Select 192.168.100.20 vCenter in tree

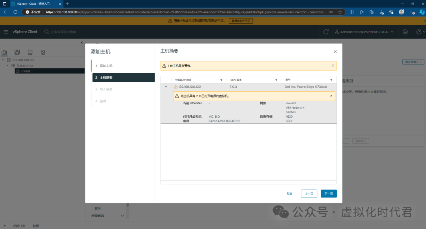click(x=23, y=60)
